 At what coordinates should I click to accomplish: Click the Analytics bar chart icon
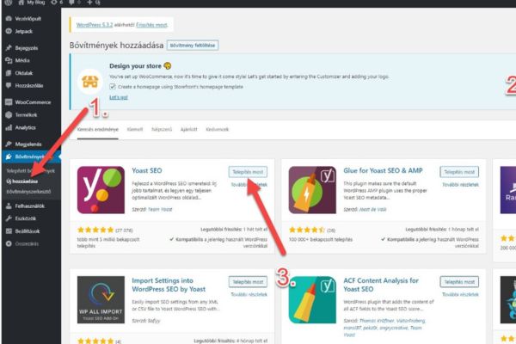pyautogui.click(x=9, y=127)
